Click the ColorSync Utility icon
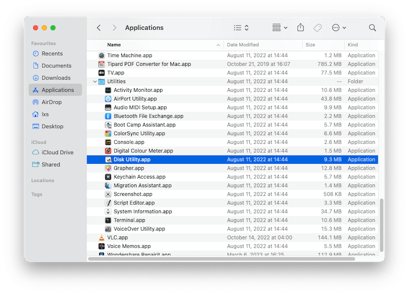 pos(108,133)
